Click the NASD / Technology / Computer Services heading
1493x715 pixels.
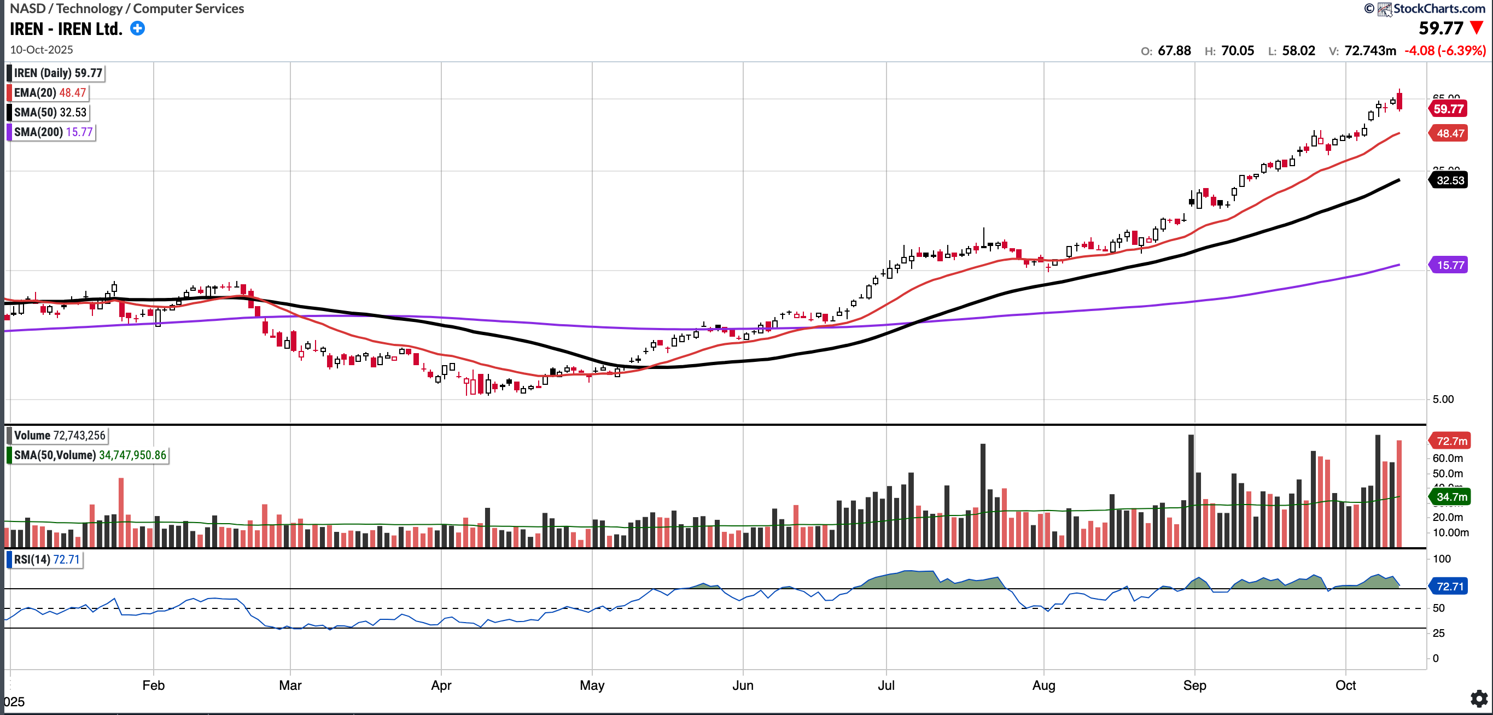point(127,9)
